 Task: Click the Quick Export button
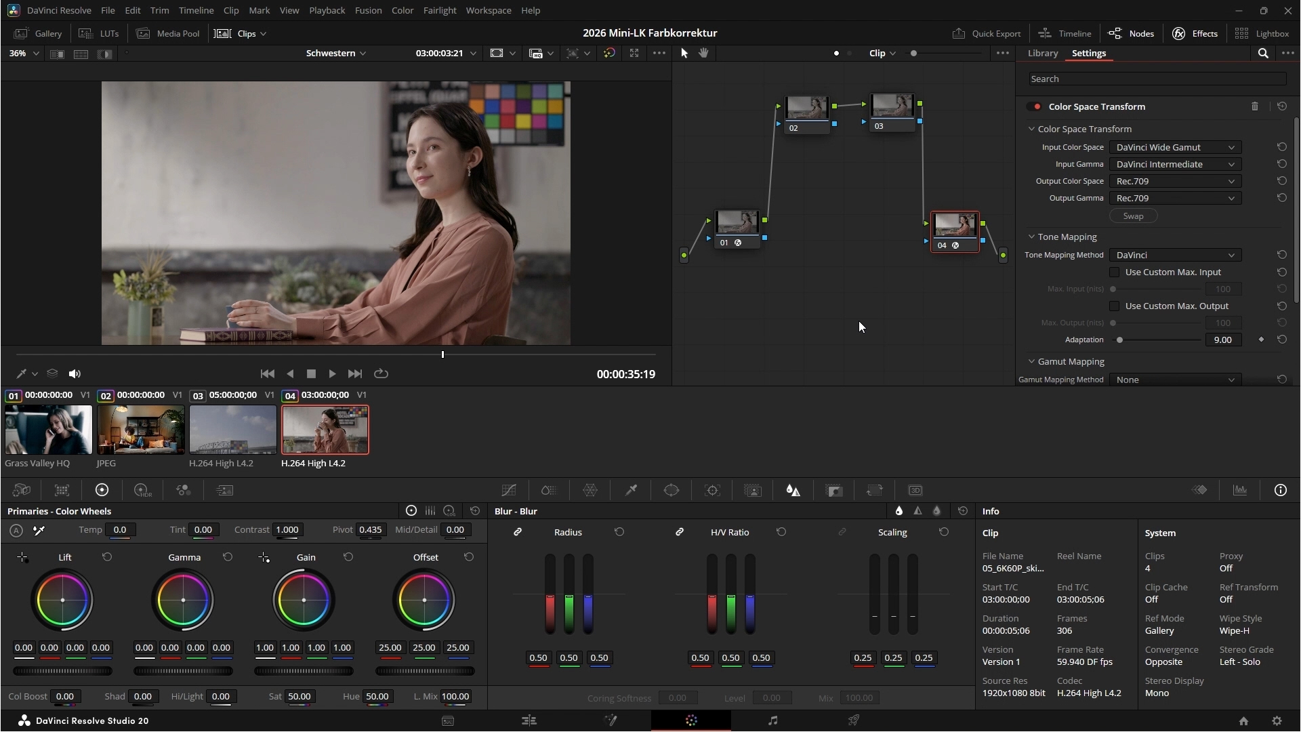pyautogui.click(x=987, y=33)
